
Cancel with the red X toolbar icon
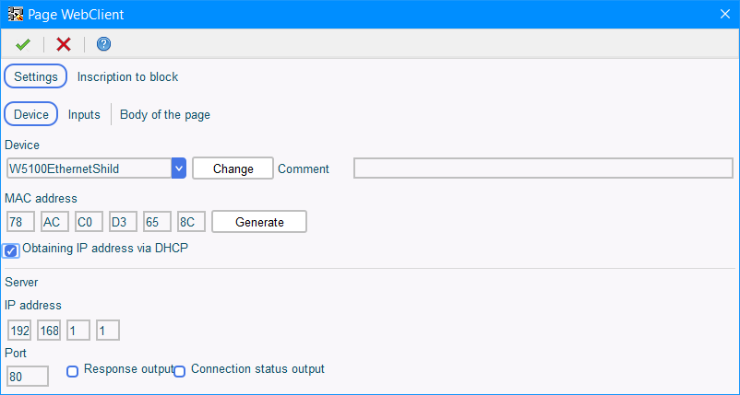(x=64, y=44)
